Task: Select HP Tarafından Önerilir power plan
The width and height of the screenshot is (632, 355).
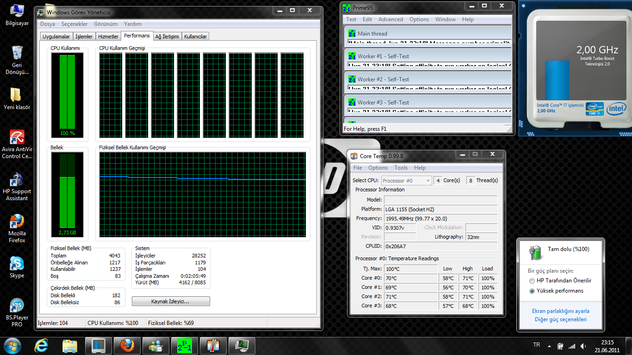Action: click(560, 281)
